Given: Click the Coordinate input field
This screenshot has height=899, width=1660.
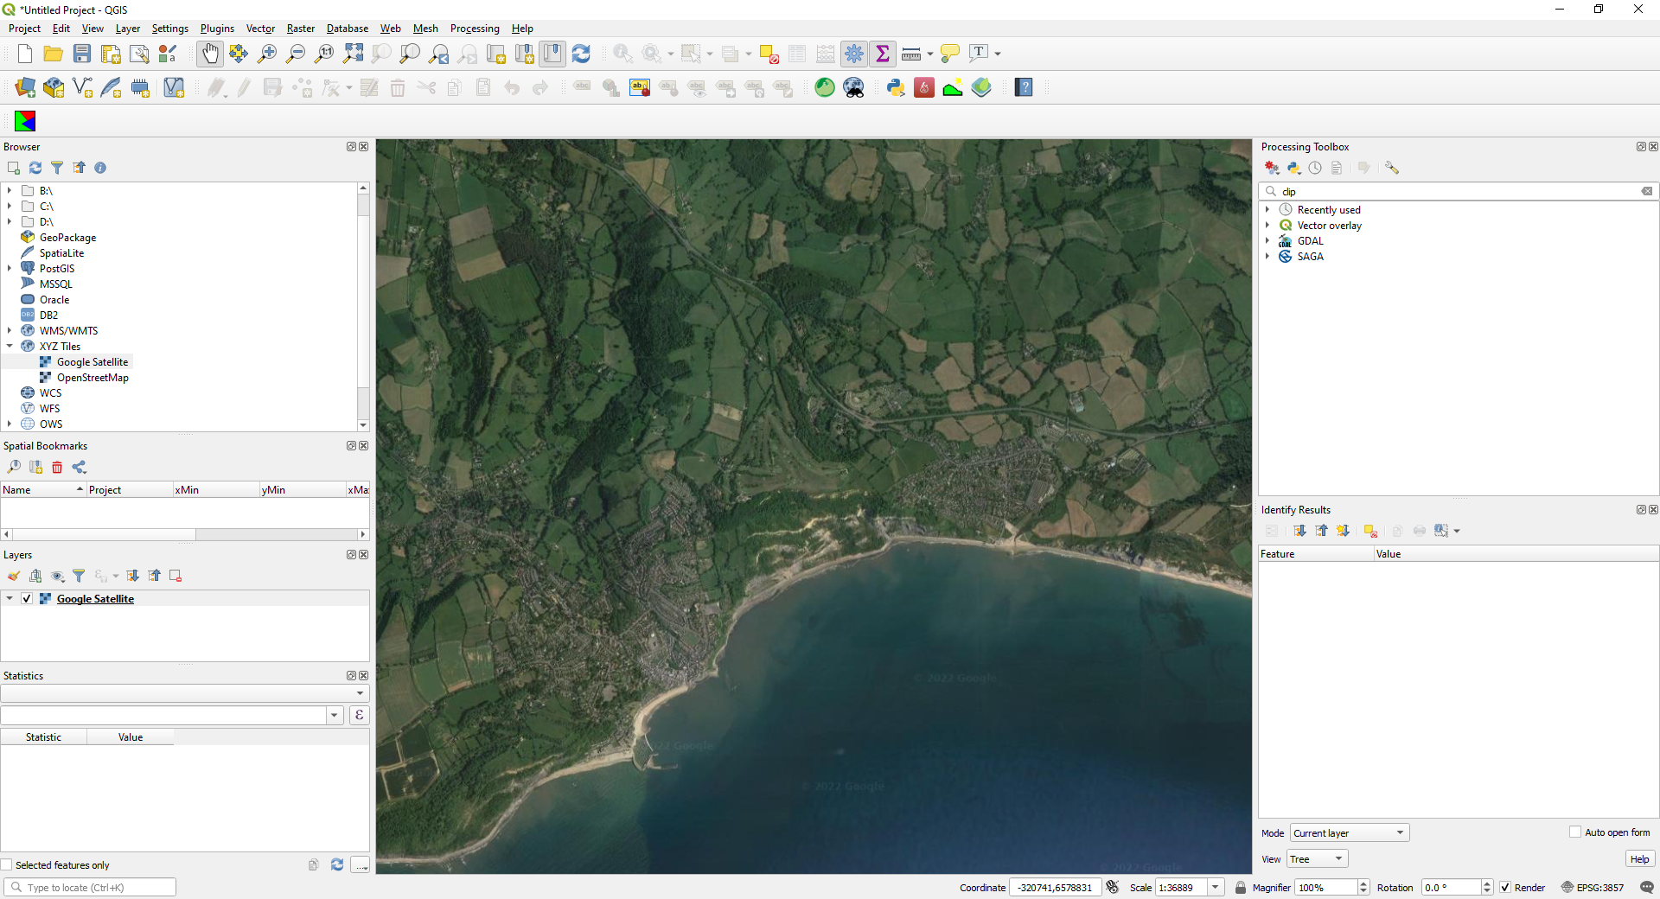Looking at the screenshot, I should [x=1055, y=887].
